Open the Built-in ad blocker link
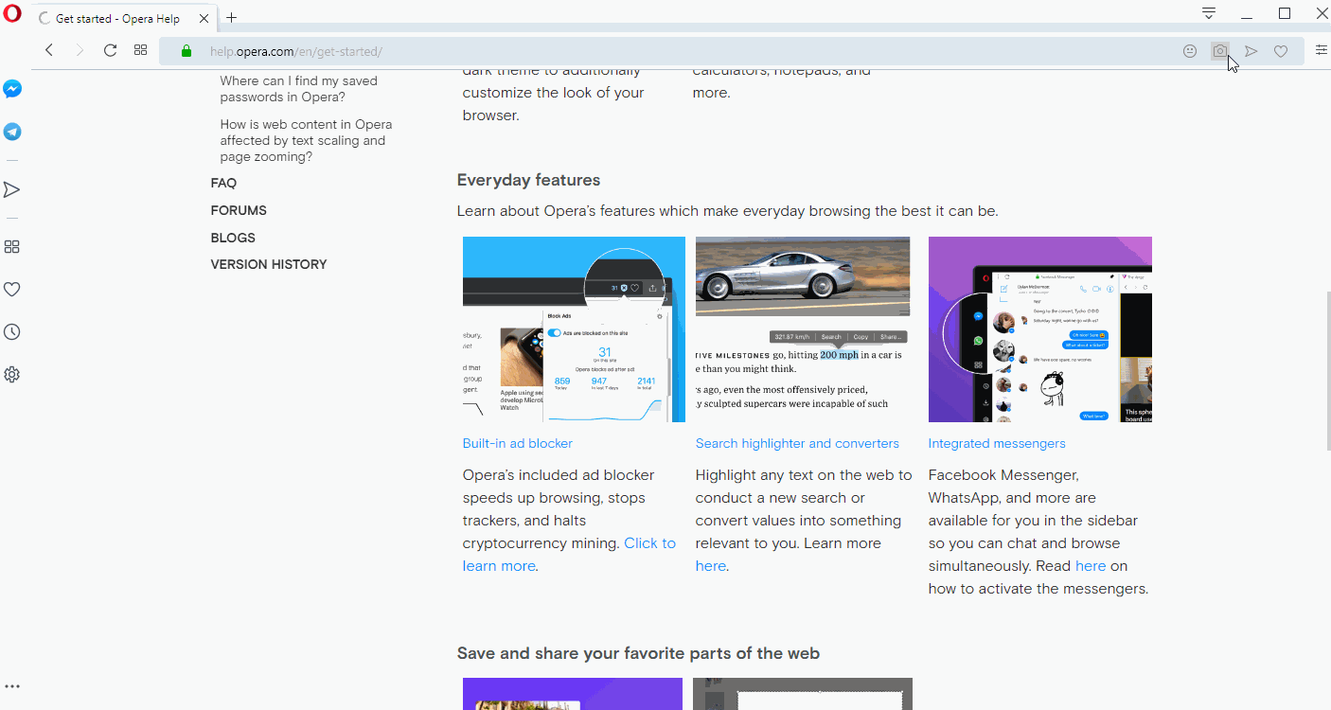The image size is (1331, 710). coord(517,443)
